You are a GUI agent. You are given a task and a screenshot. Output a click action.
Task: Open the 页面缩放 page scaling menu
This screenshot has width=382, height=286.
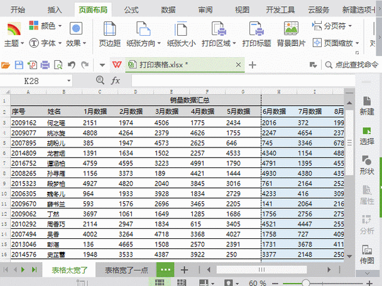[x=336, y=43]
